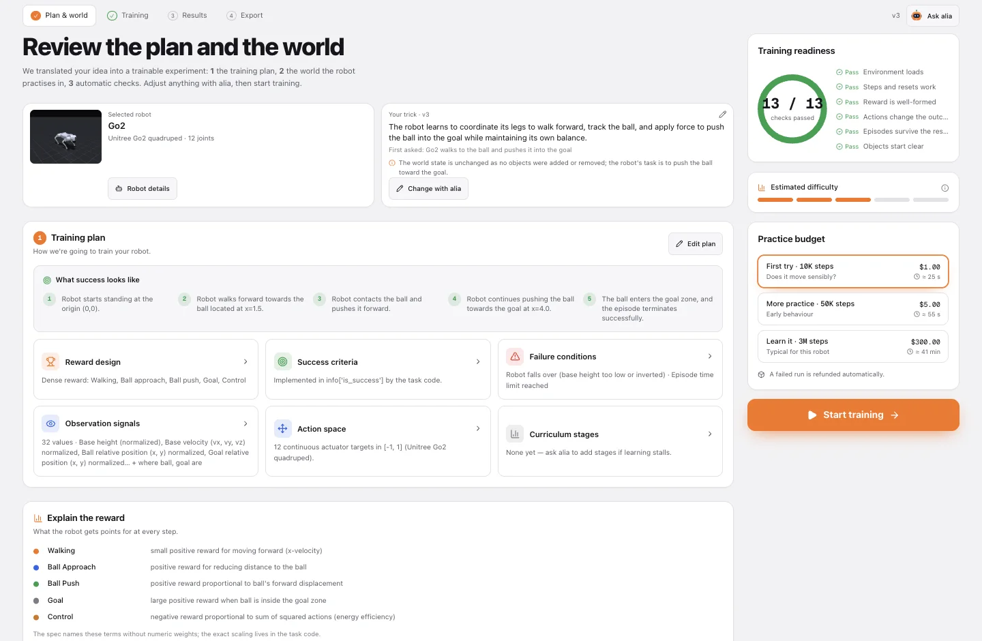Viewport: 982px width, 641px height.
Task: Click the target icon beside What success looks like
Action: [x=47, y=280]
